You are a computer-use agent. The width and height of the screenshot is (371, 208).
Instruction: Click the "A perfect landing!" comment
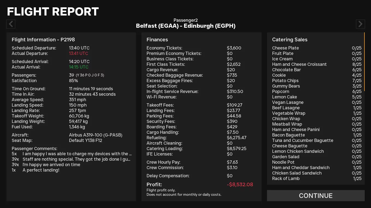tap(41, 170)
